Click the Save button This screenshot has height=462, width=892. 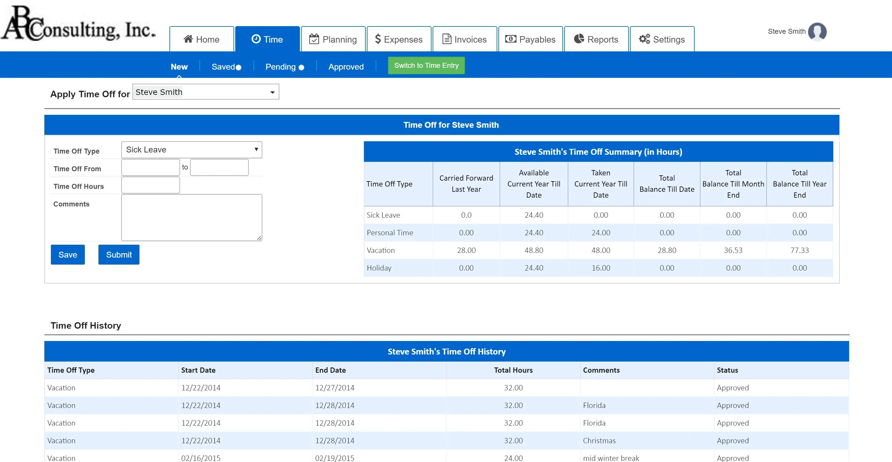pos(68,255)
